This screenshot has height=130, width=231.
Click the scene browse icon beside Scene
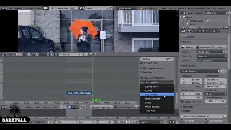click(x=82, y=8)
